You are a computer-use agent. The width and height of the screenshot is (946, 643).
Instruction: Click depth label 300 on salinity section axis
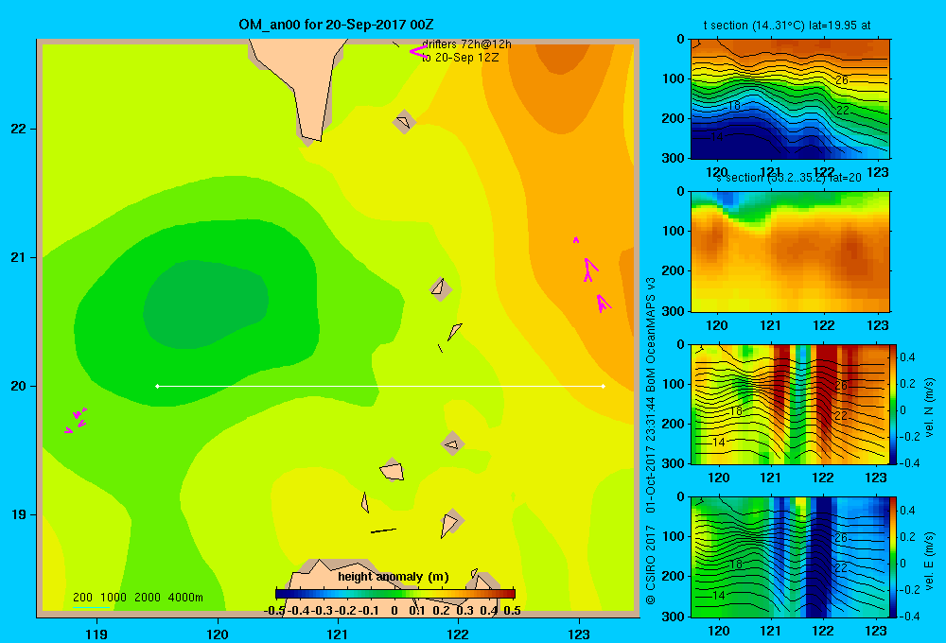tap(675, 311)
